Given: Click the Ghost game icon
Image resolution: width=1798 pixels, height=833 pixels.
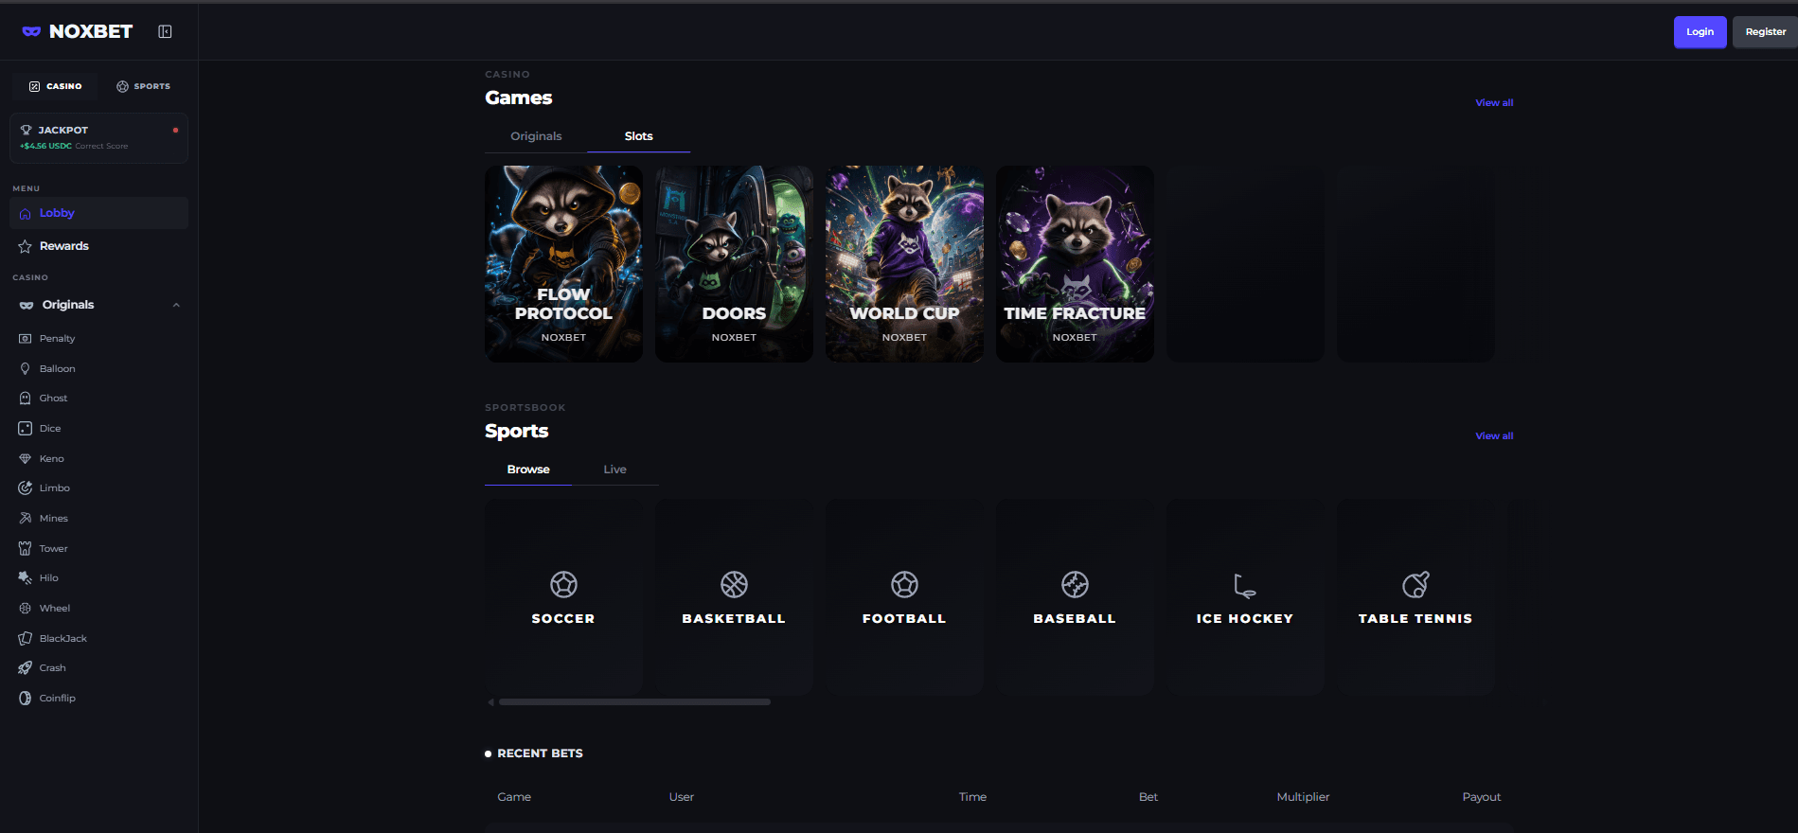Looking at the screenshot, I should pyautogui.click(x=26, y=399).
